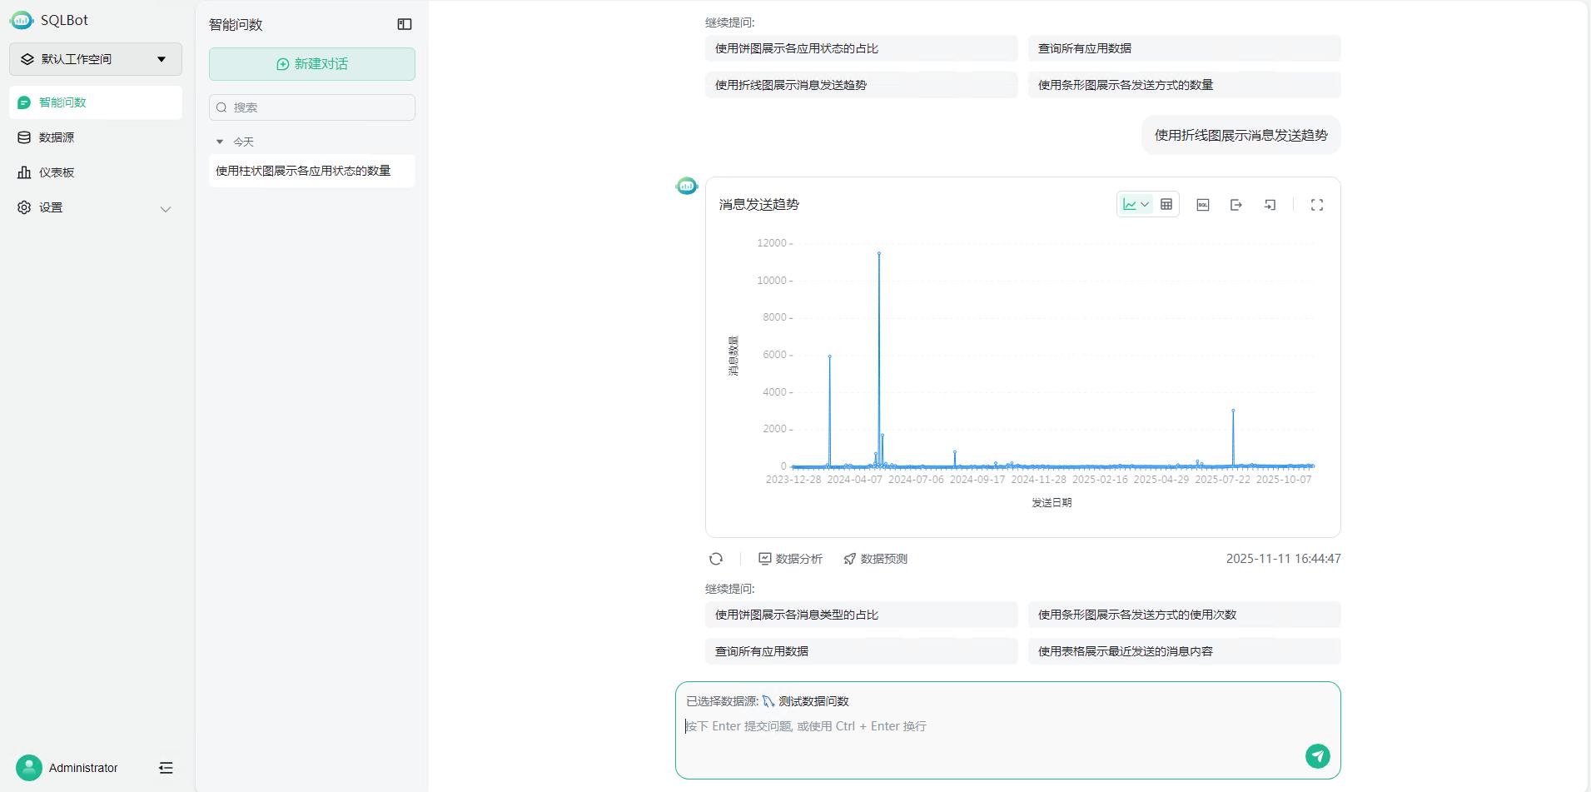Screen dimensions: 1591x792
Task: Click the green send question button
Action: [1318, 756]
